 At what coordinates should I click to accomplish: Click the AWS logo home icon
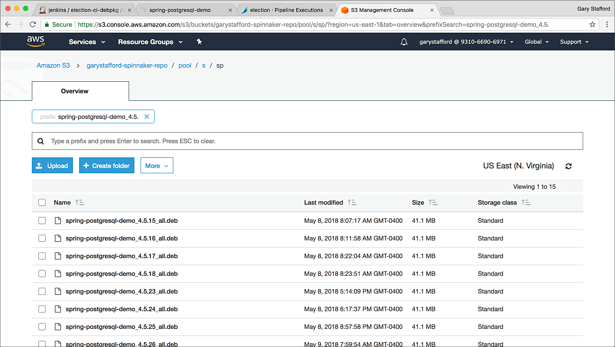(x=35, y=42)
